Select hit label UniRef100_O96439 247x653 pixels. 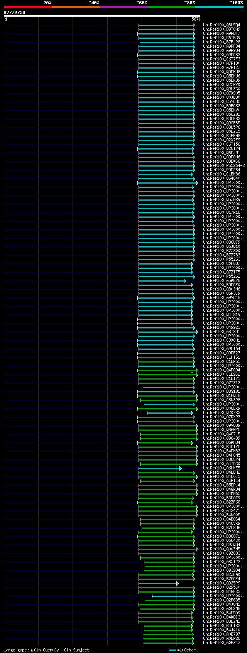pyautogui.click(x=222, y=438)
